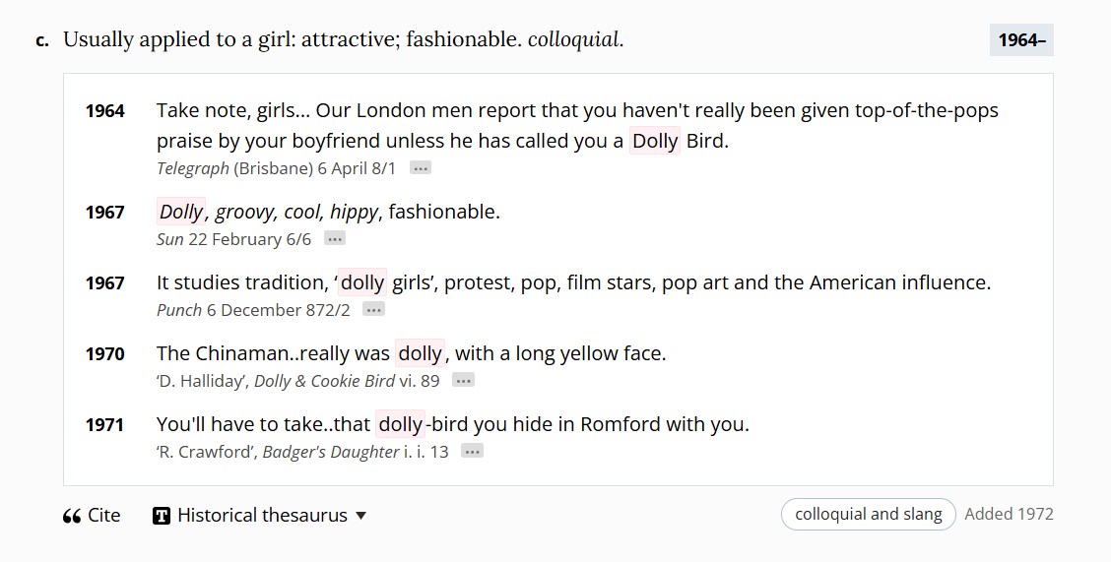The width and height of the screenshot is (1111, 562).
Task: Expand citation details for Telegraph Brisbane 1964 quote
Action: 421,168
